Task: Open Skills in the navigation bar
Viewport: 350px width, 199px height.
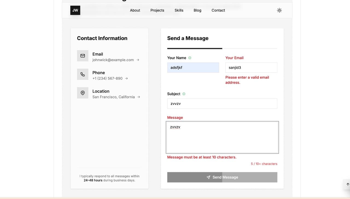Action: click(x=179, y=10)
